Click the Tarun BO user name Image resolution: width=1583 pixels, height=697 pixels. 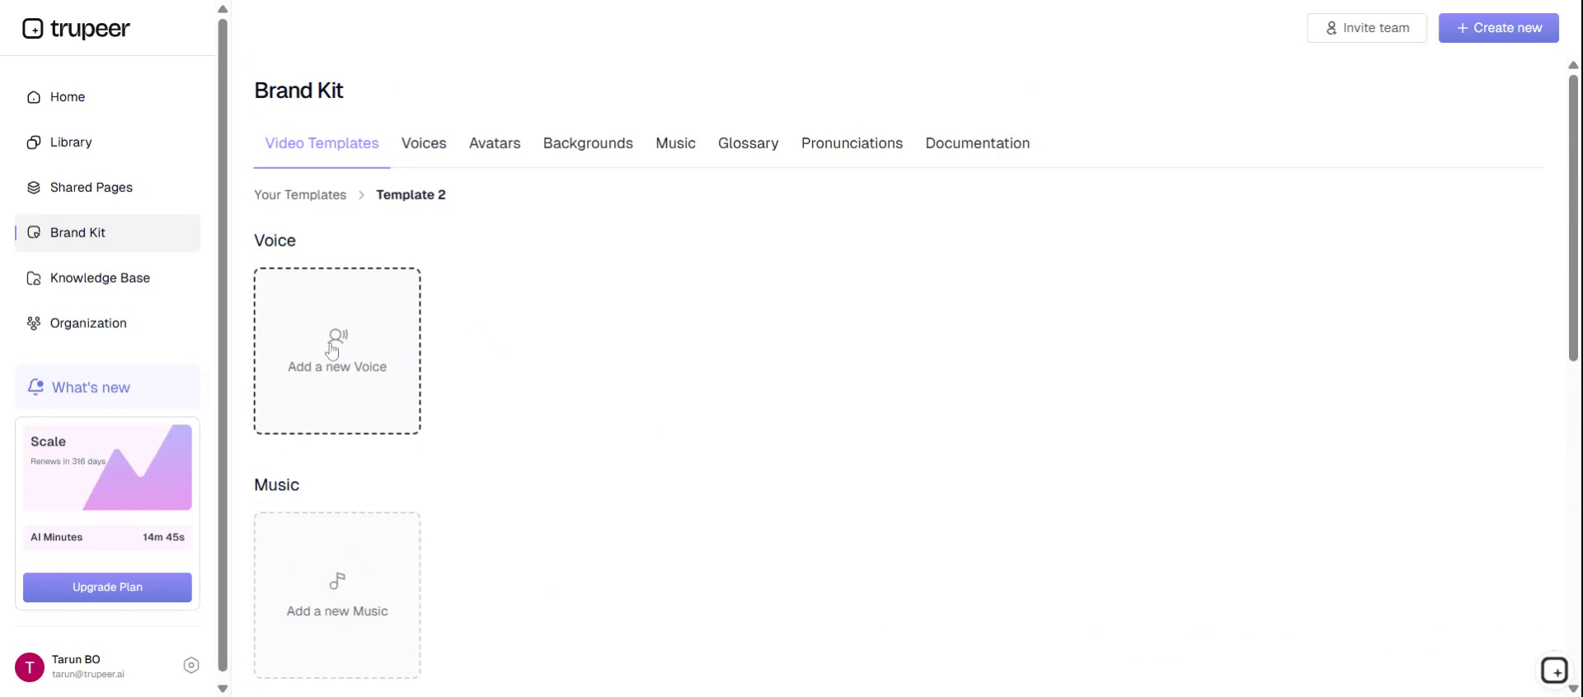[x=76, y=660]
